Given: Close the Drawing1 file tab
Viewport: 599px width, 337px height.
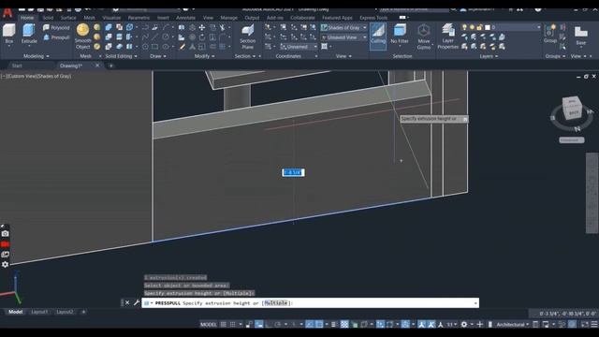Looking at the screenshot, I should (97, 66).
